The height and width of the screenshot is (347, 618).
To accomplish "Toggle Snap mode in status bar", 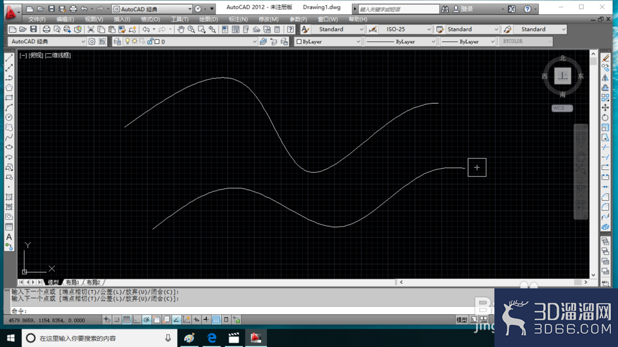I will click(117, 320).
